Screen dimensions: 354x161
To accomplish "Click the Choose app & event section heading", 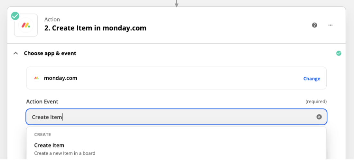I will 50,53.
